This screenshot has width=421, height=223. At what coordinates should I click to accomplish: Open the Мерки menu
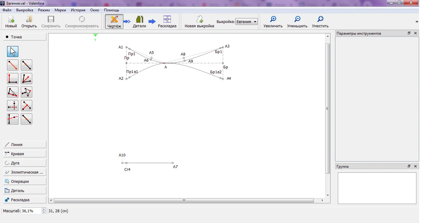click(x=60, y=10)
